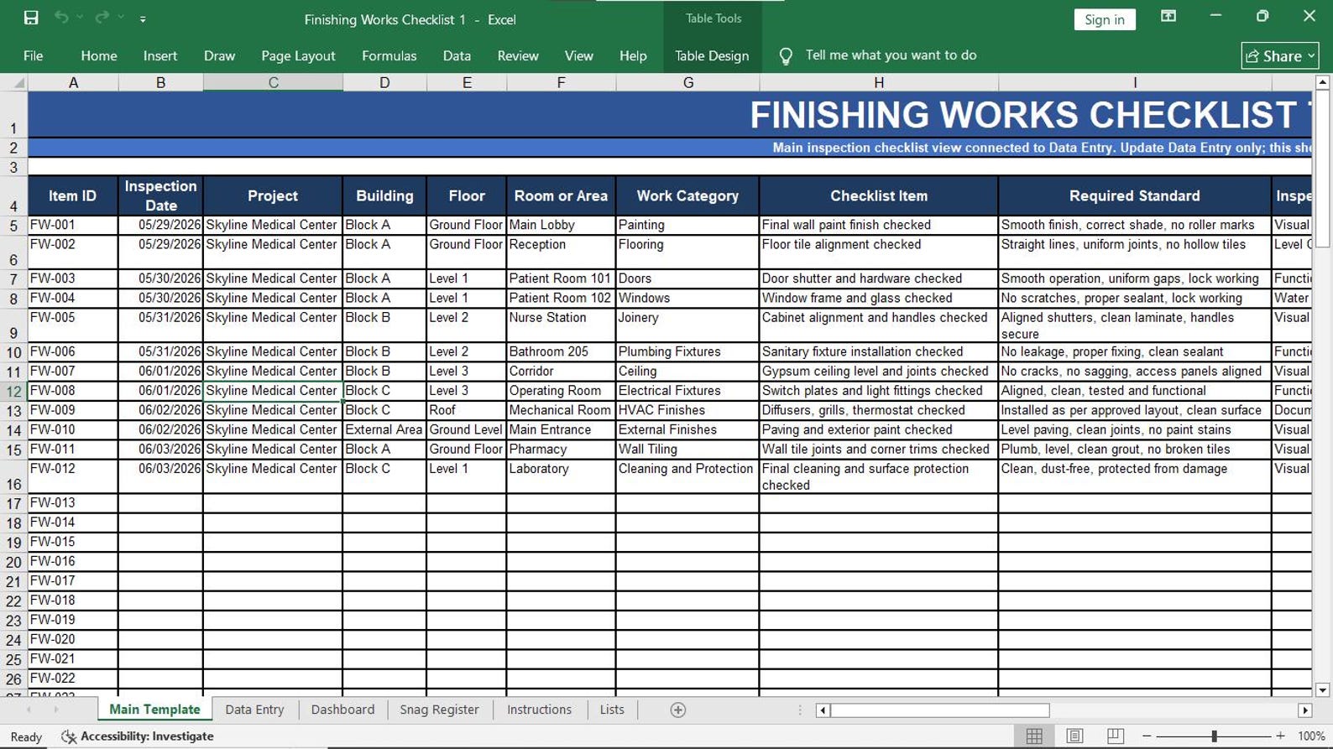The height and width of the screenshot is (749, 1333).
Task: Open the Redo history dropdown arrow
Action: pyautogui.click(x=121, y=18)
